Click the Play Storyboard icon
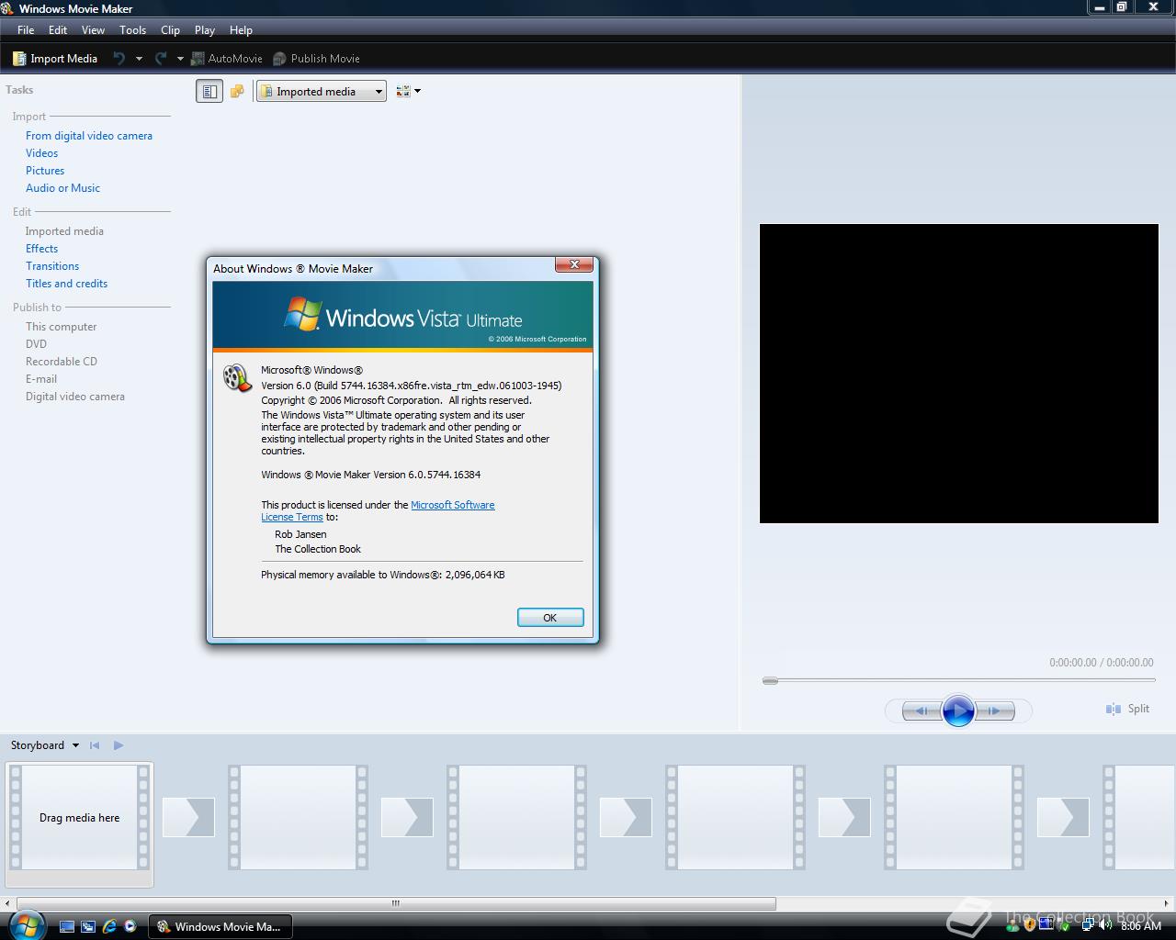The height and width of the screenshot is (940, 1176). (119, 745)
